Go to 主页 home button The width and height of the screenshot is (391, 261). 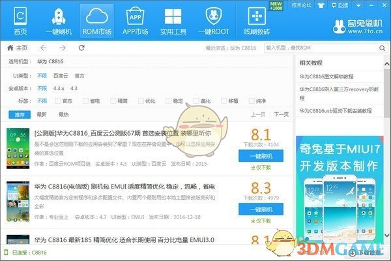click(x=17, y=48)
